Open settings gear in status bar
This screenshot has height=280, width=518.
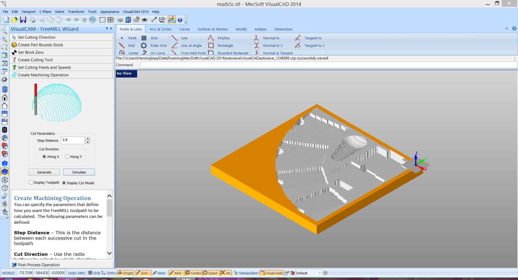(x=325, y=273)
